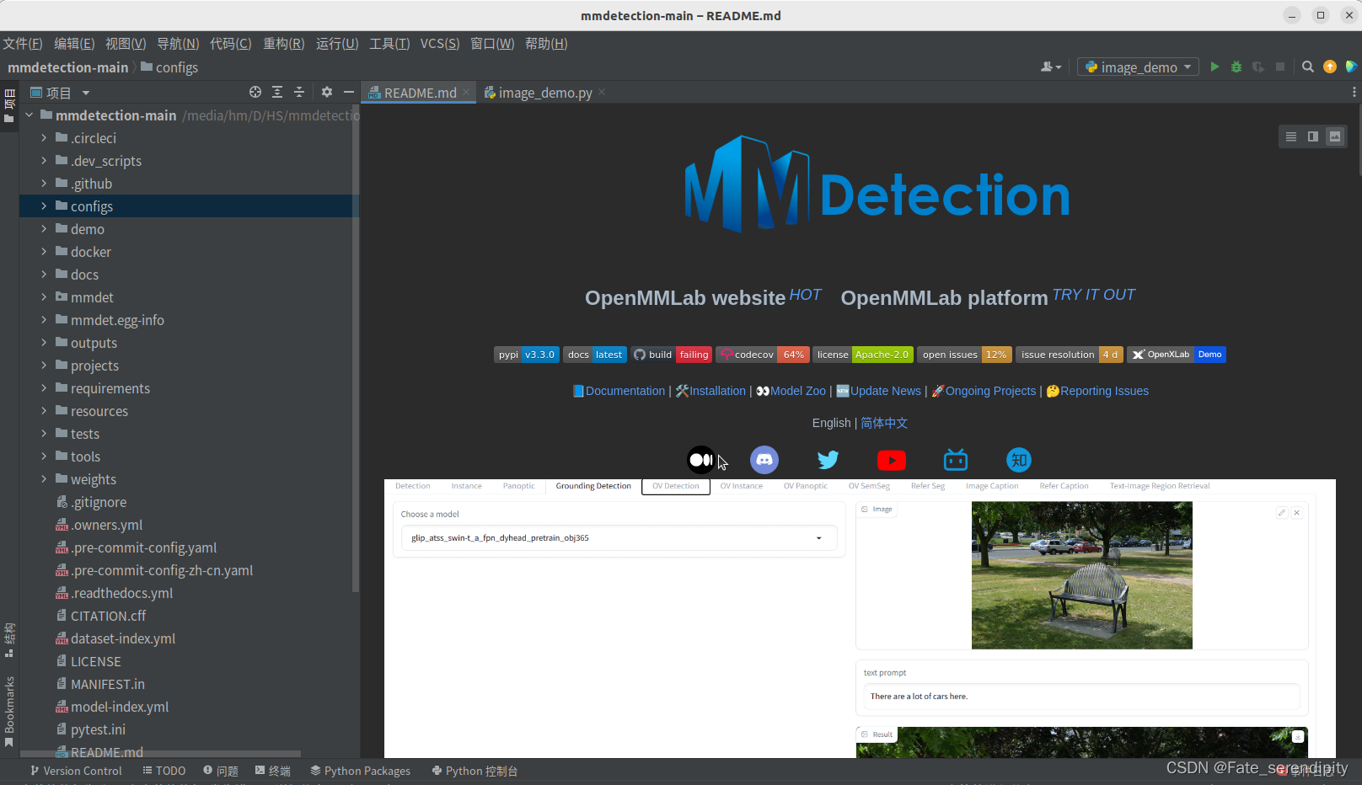The width and height of the screenshot is (1362, 785).
Task: Select the pytest.ini file
Action: [x=98, y=729]
